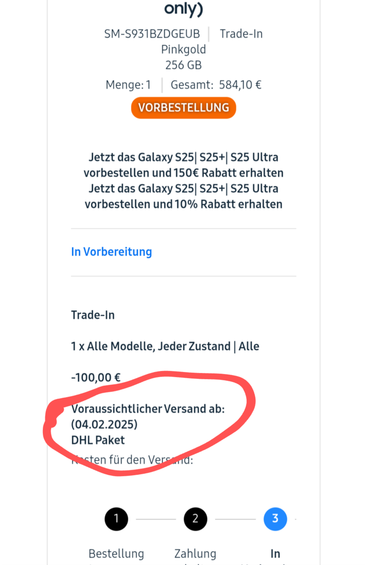The image size is (367, 565).
Task: Select the blue step 3 circle
Action: point(275,519)
